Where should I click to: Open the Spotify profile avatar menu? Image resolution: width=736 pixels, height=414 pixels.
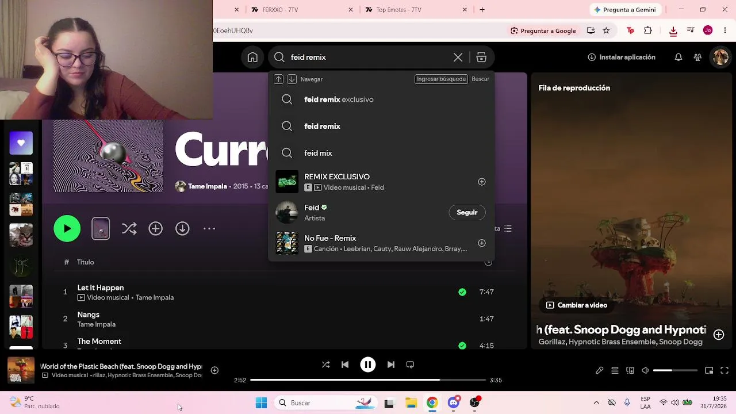point(720,57)
